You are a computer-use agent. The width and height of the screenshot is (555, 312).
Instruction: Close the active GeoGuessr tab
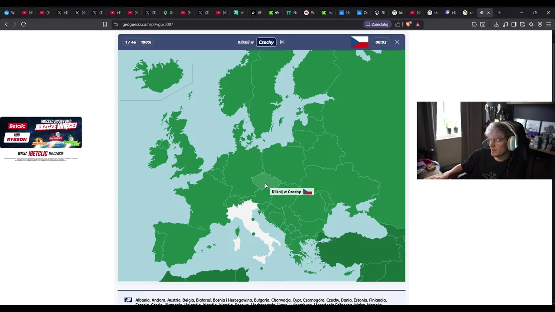point(488,13)
